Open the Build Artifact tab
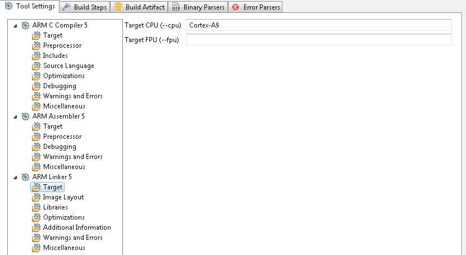The image size is (466, 255). click(x=139, y=7)
